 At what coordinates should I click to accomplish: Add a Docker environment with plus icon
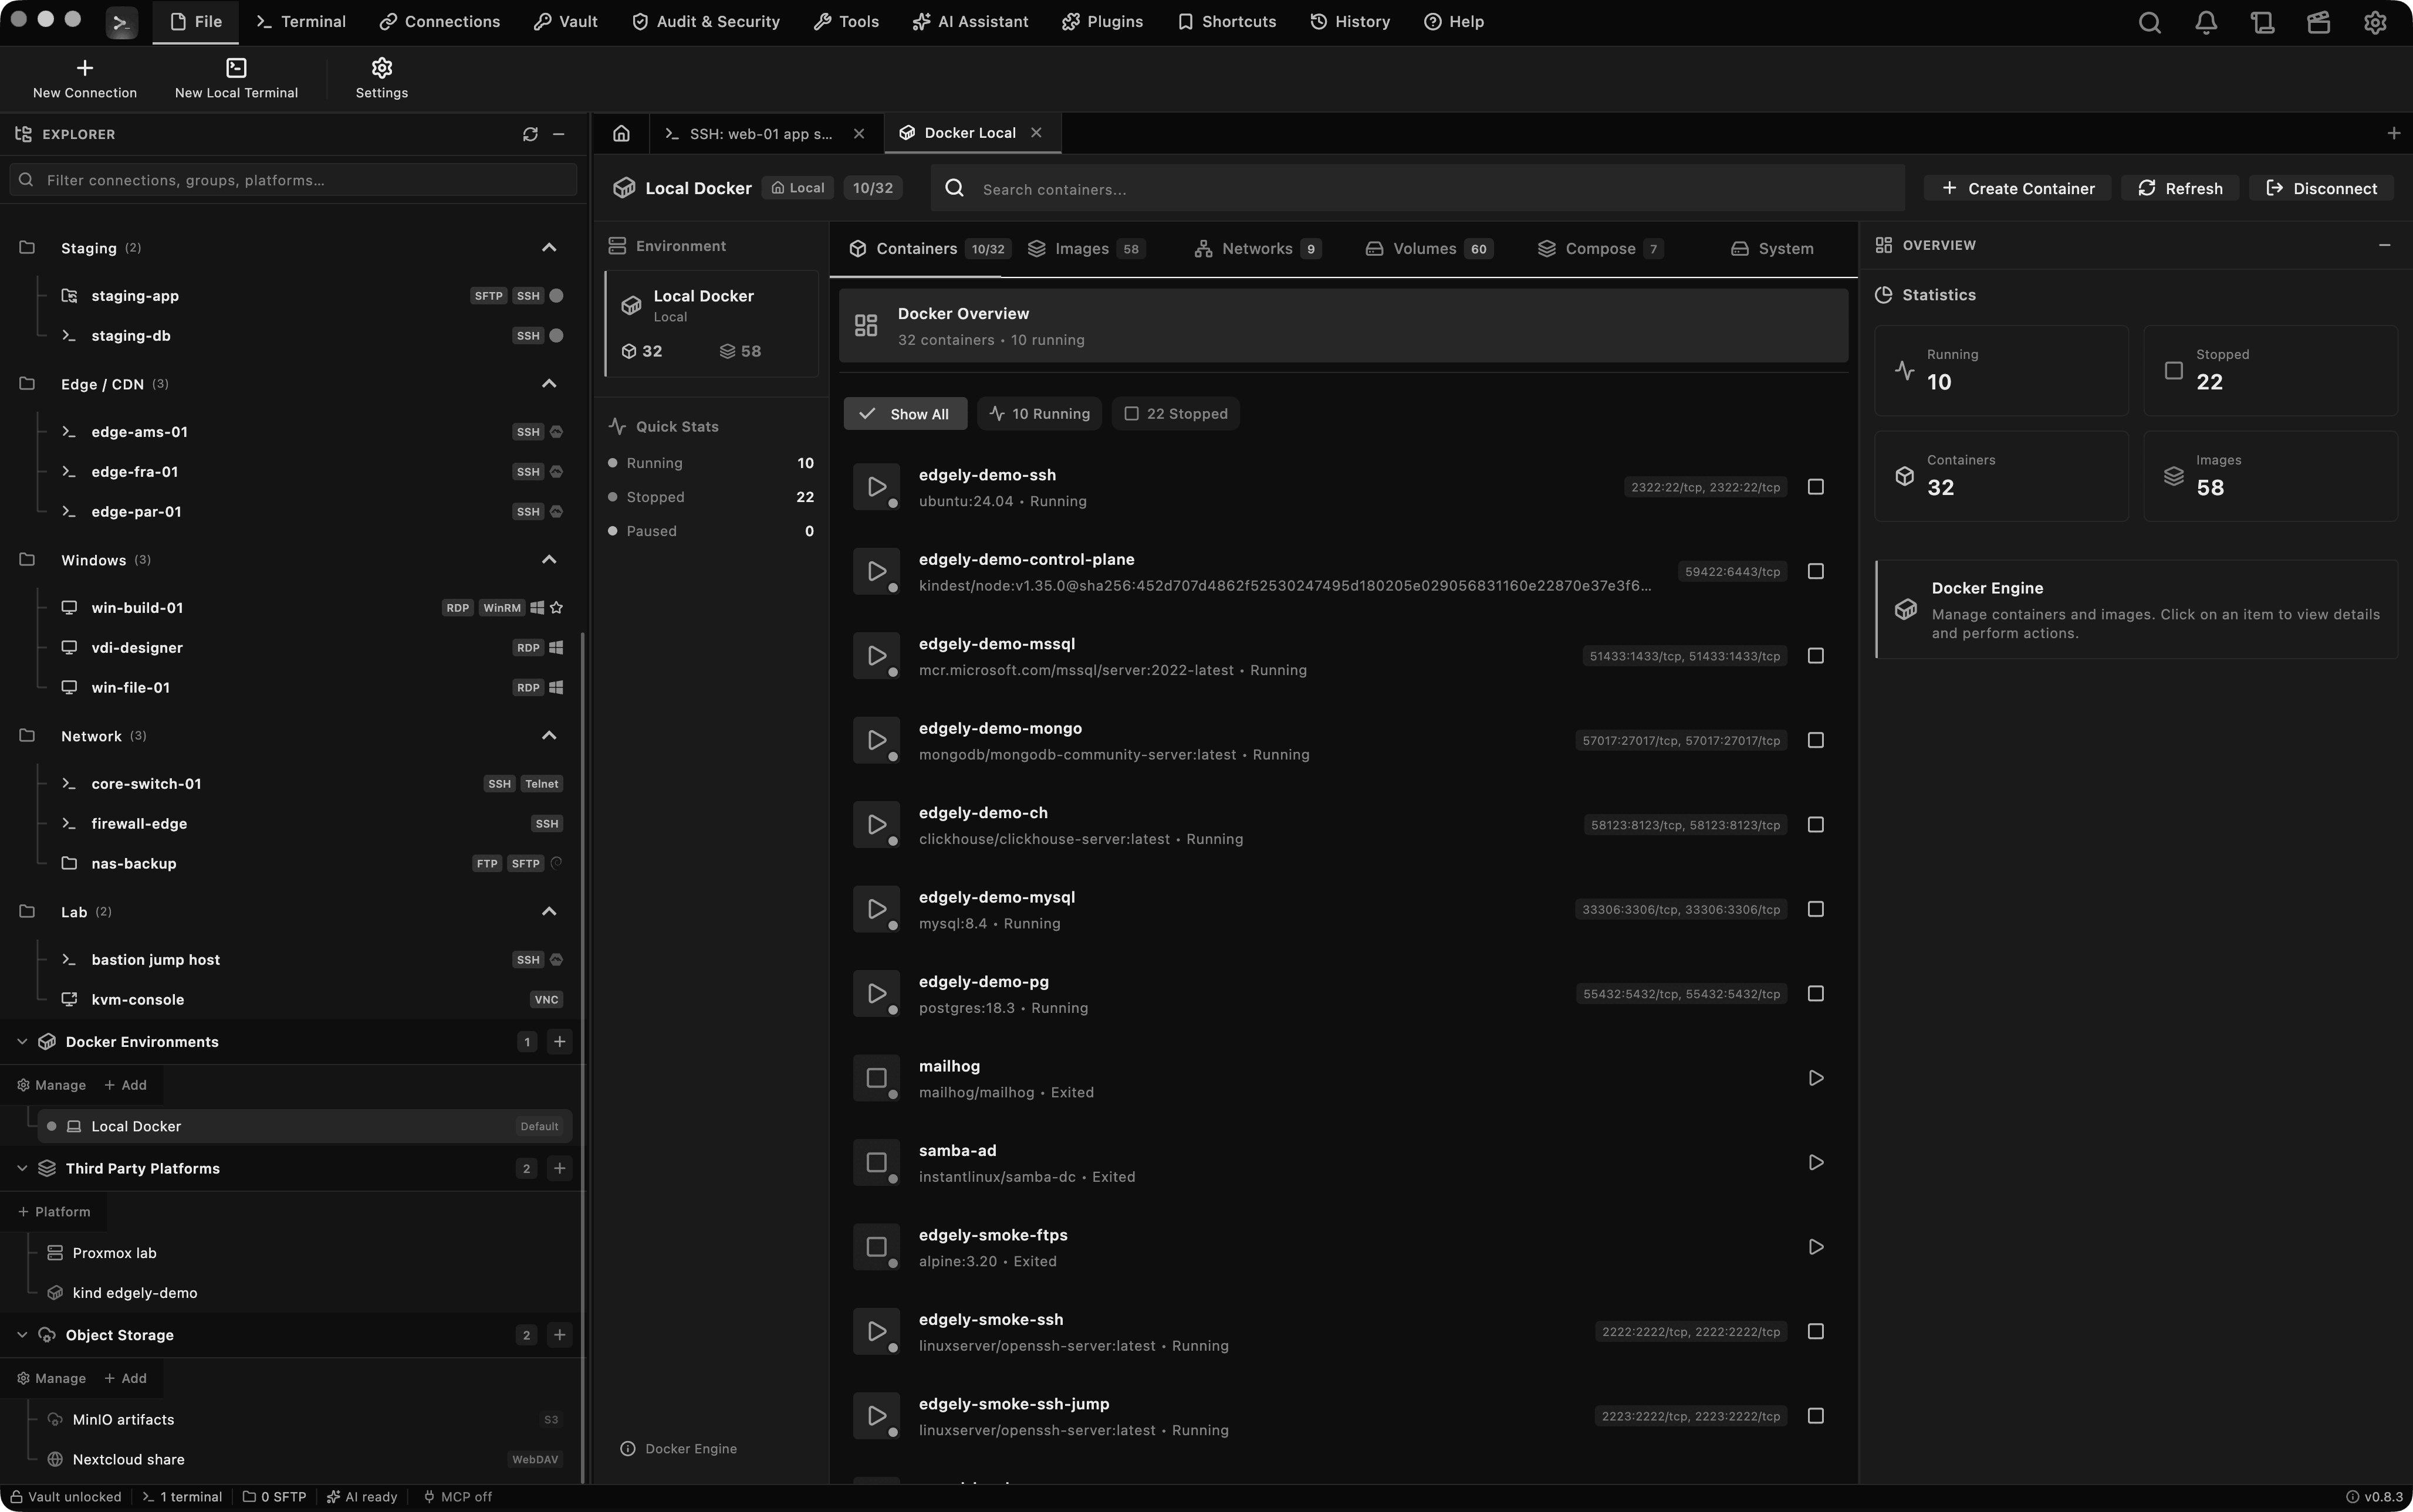(x=560, y=1041)
